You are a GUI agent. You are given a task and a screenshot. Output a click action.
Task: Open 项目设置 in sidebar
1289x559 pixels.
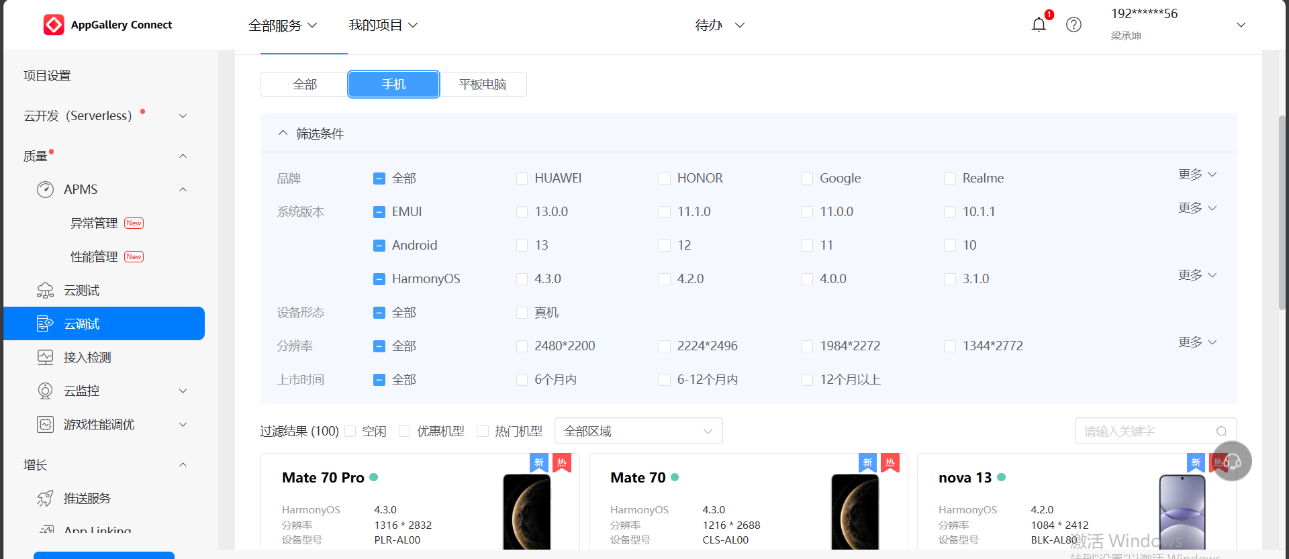tap(47, 76)
